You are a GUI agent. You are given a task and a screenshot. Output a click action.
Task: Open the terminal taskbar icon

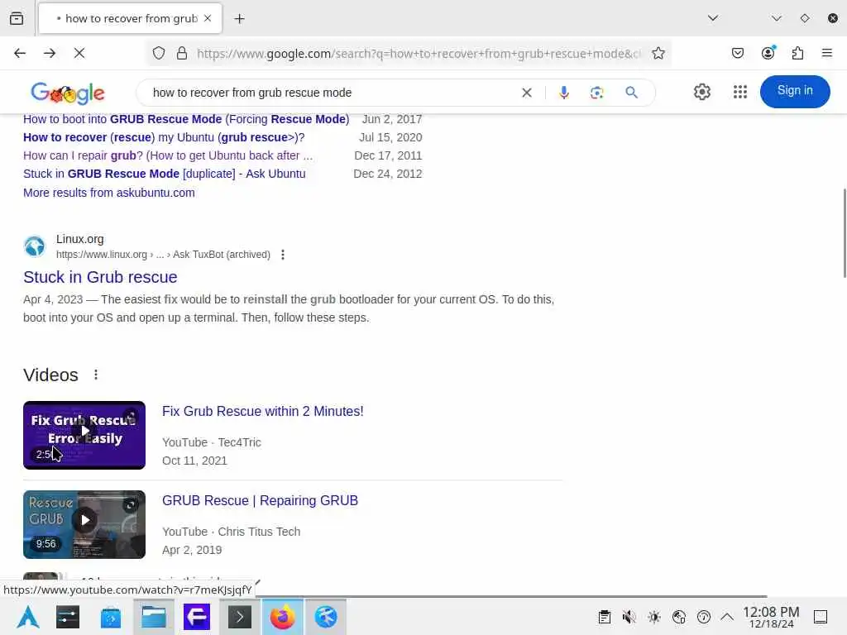click(240, 617)
